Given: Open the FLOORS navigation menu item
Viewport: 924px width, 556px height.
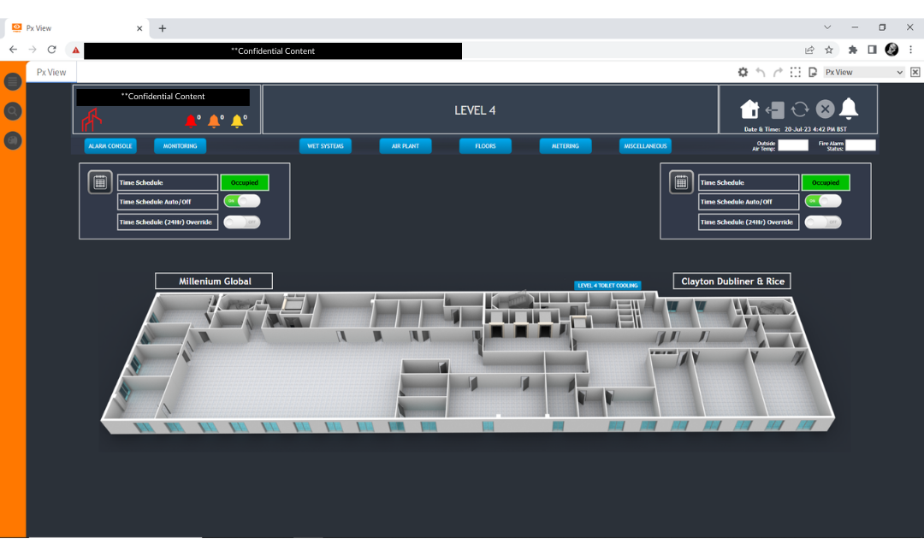Looking at the screenshot, I should [485, 145].
